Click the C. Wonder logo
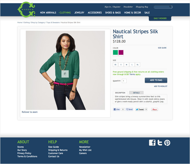The width and height of the screenshot is (190, 164). pos(26,9)
